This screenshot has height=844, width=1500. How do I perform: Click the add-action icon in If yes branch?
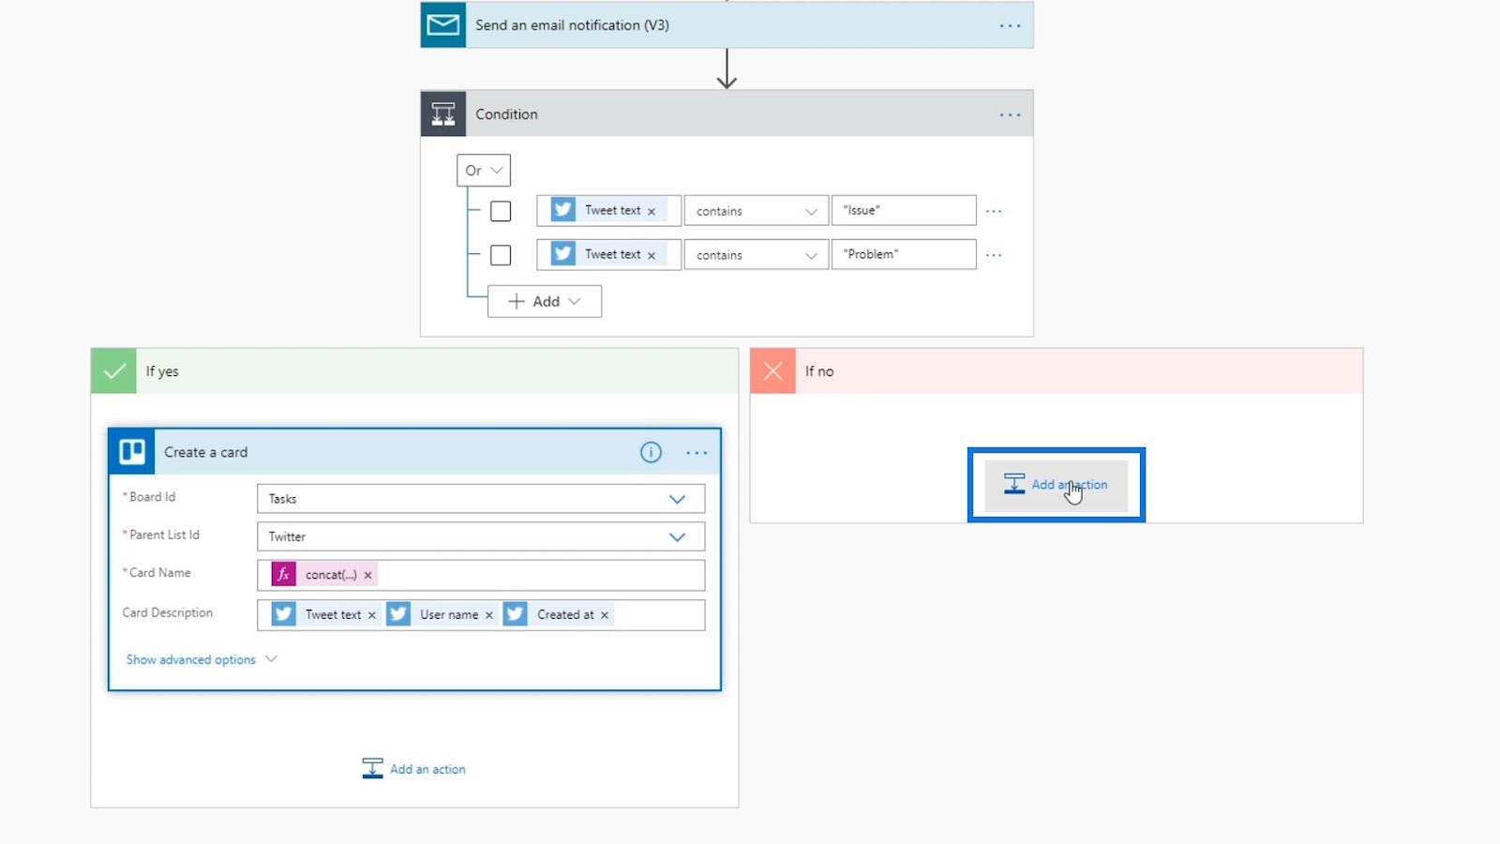tap(372, 769)
